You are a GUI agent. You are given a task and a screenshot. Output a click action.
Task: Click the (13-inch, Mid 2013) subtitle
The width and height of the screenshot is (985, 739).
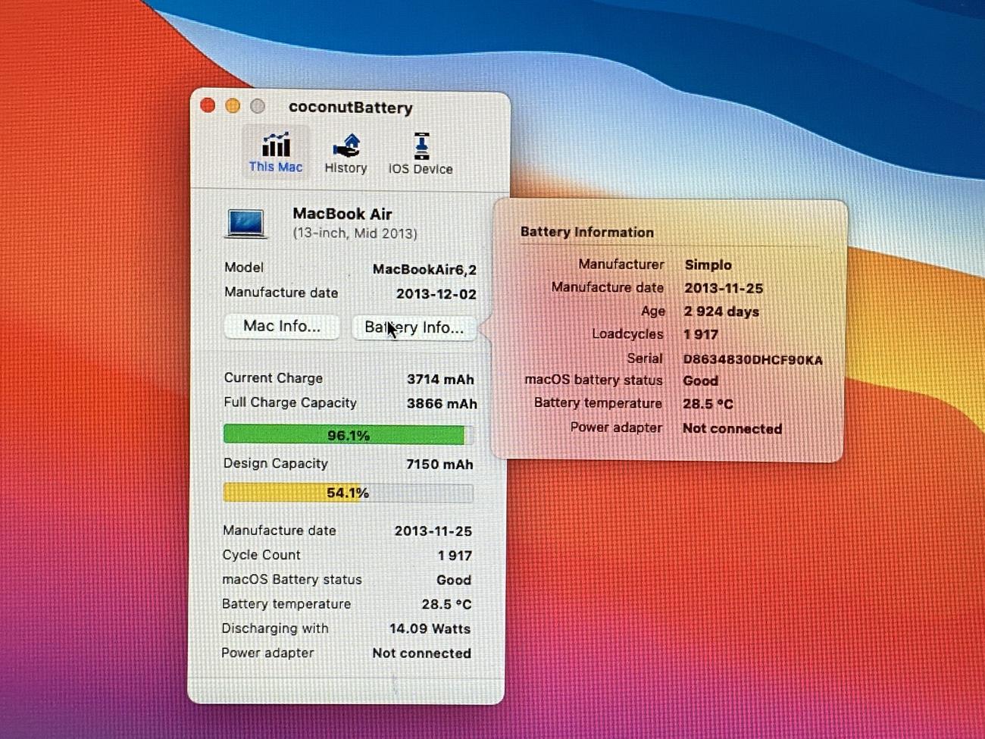(355, 233)
